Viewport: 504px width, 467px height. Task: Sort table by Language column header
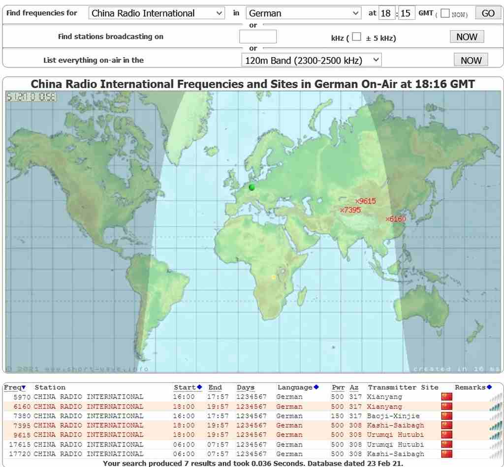click(x=298, y=387)
